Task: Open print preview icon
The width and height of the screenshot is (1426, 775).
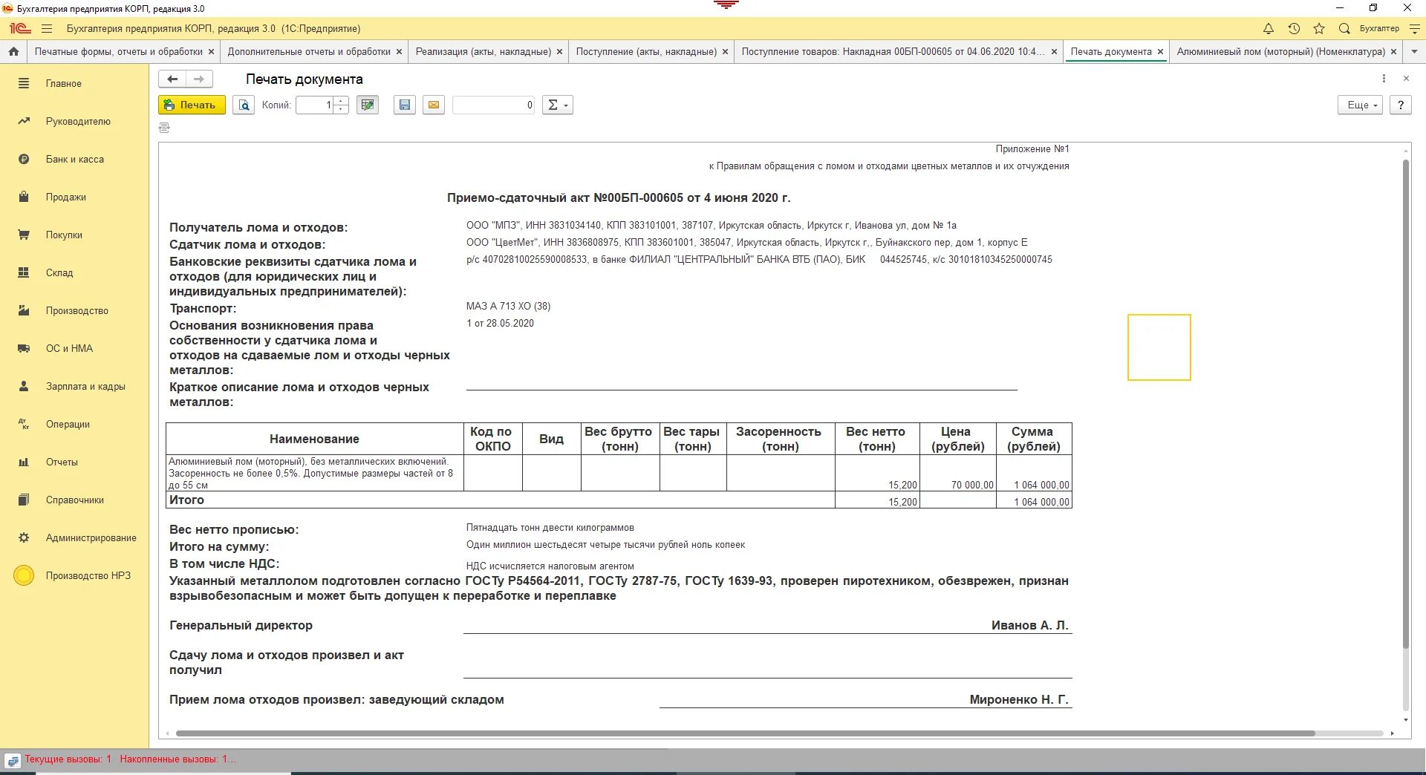Action: click(244, 105)
